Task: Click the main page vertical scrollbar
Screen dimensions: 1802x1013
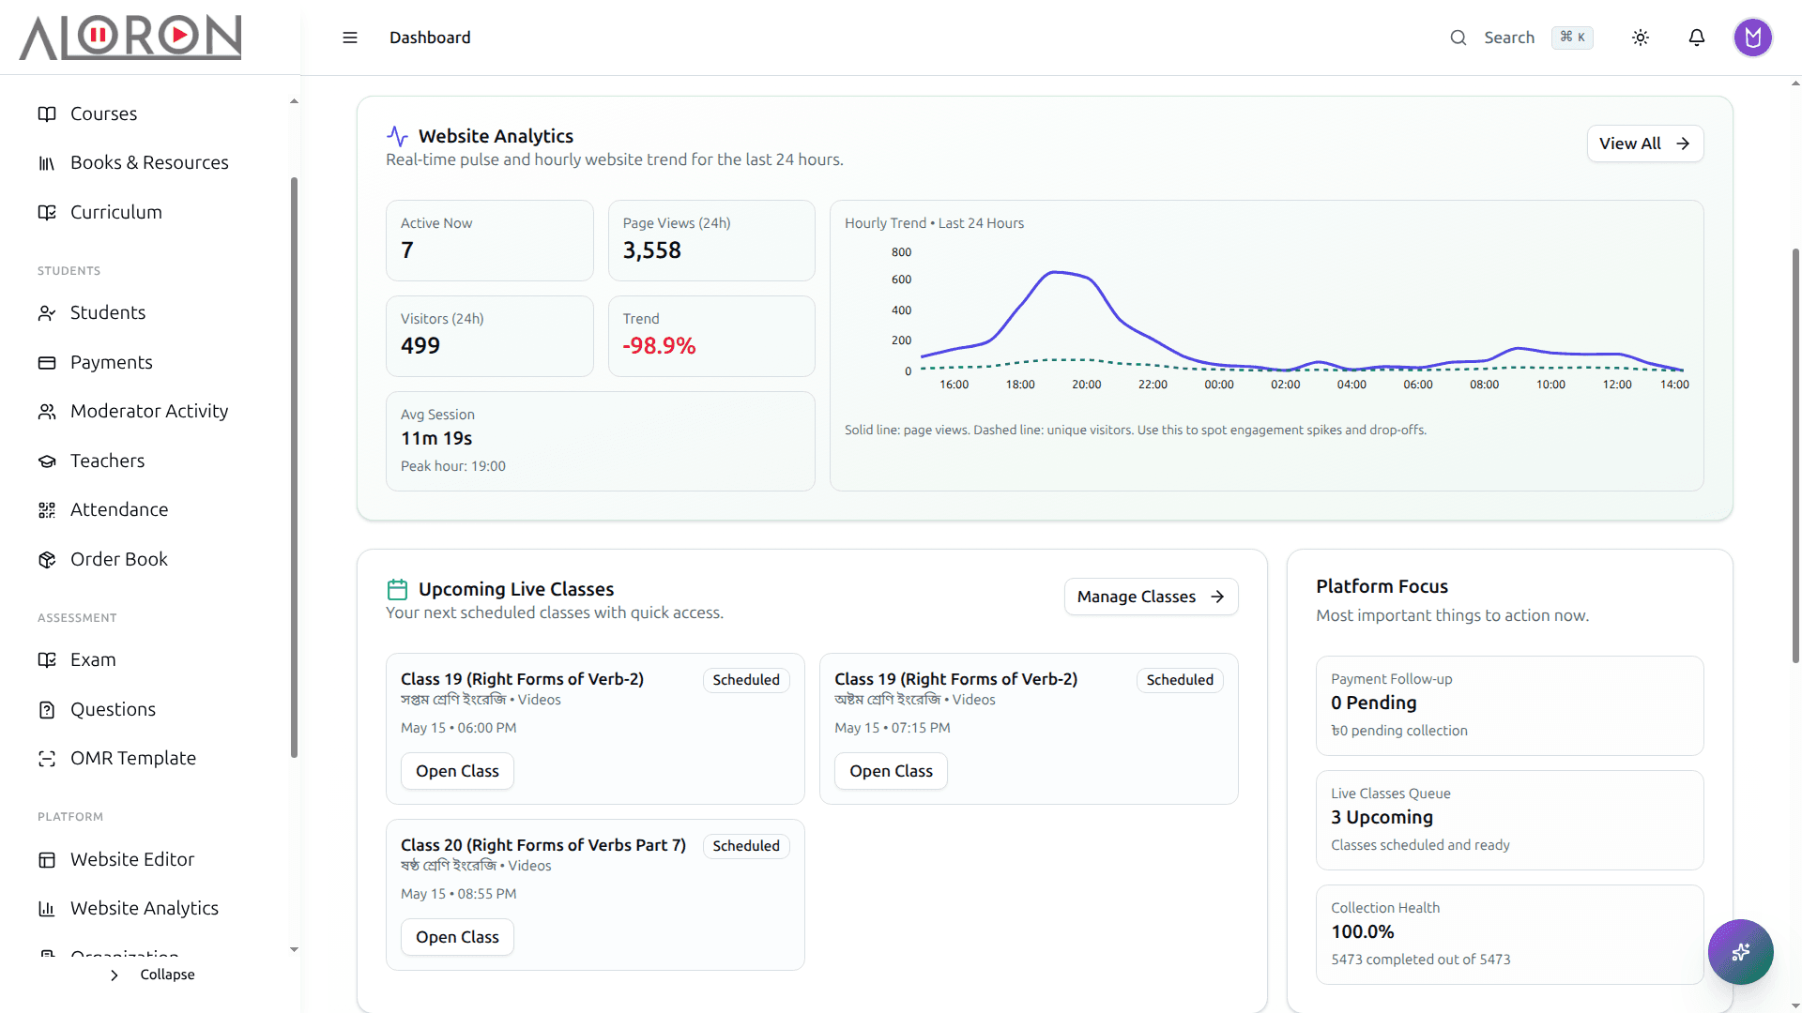Action: 1795,456
